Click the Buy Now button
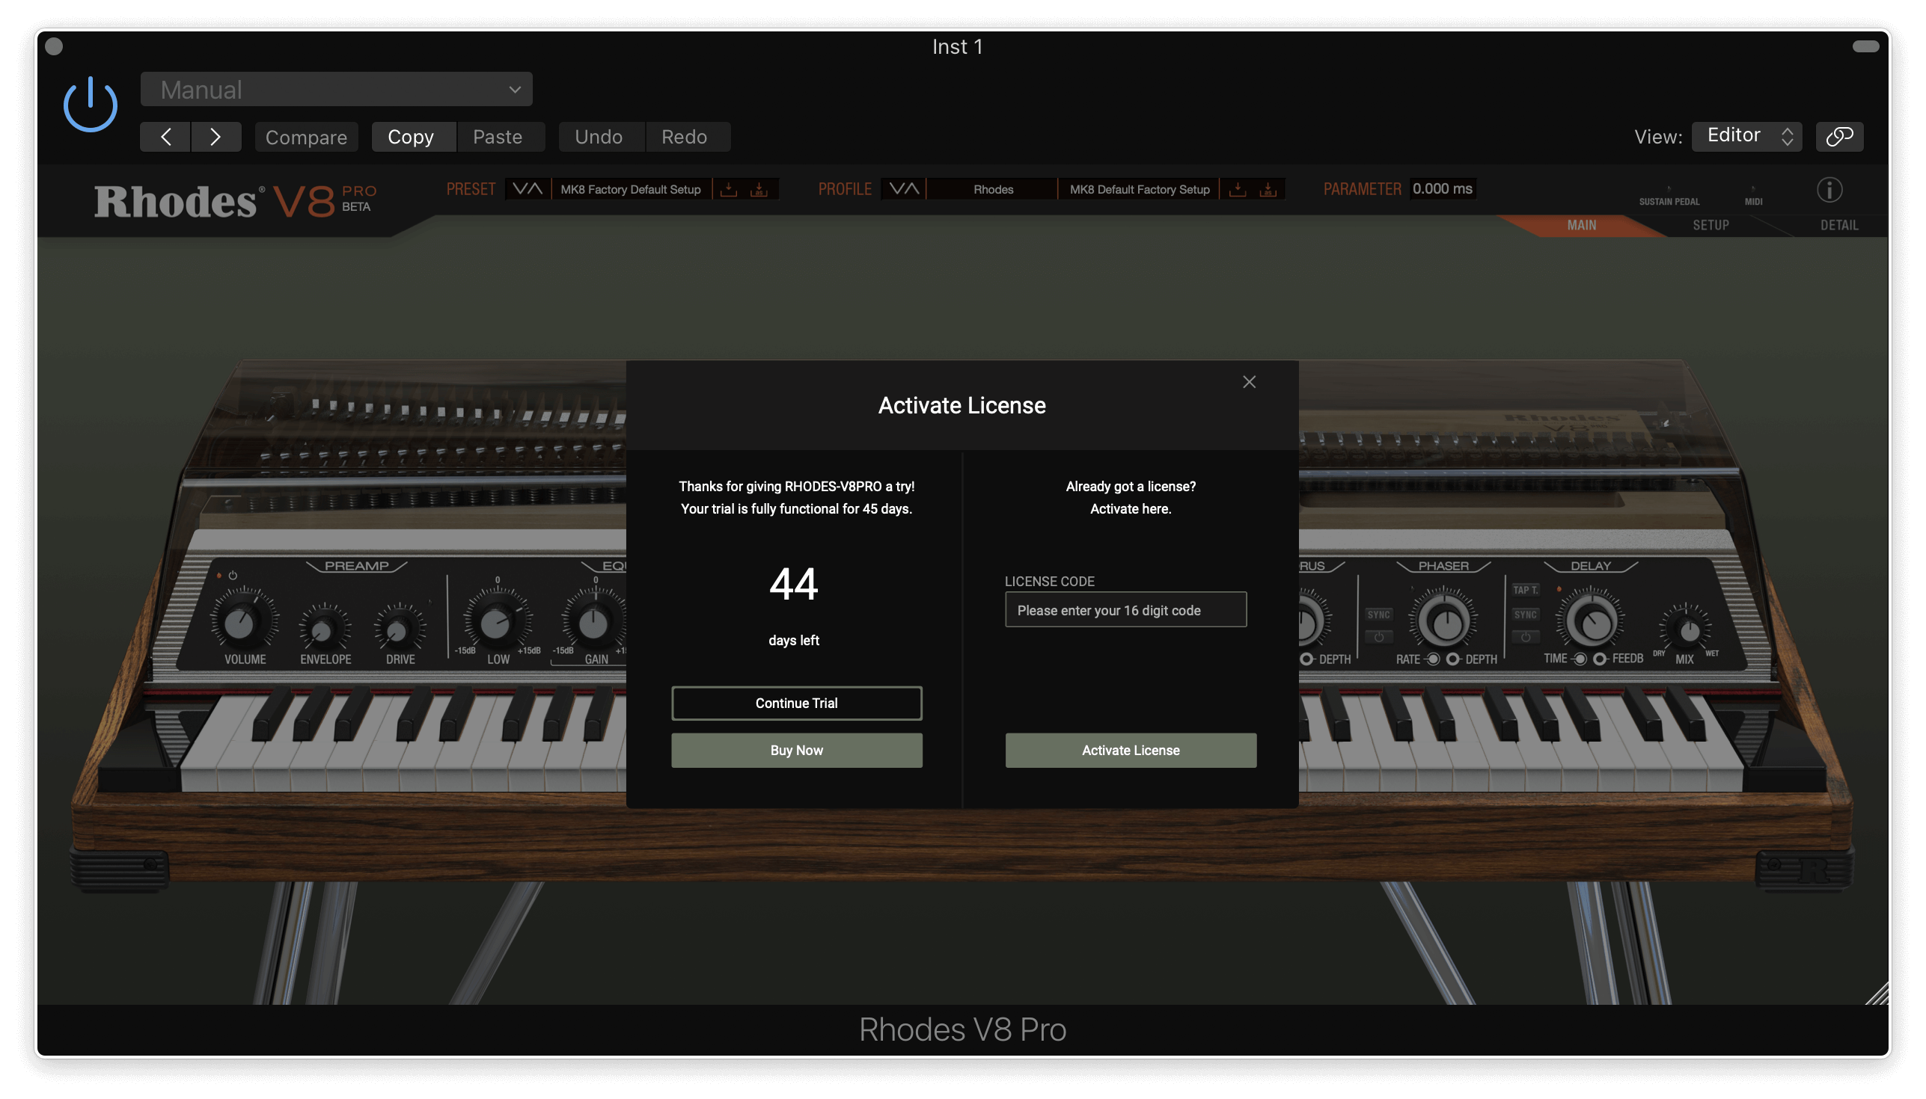Screen dimensions: 1926x1099 click(x=796, y=751)
